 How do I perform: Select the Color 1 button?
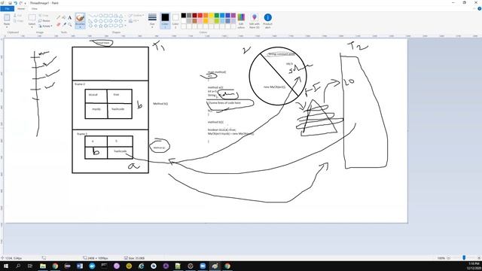pyautogui.click(x=165, y=20)
